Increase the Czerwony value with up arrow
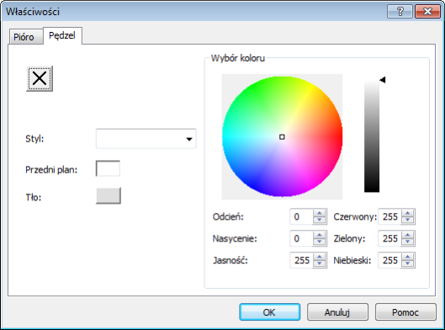 408,213
